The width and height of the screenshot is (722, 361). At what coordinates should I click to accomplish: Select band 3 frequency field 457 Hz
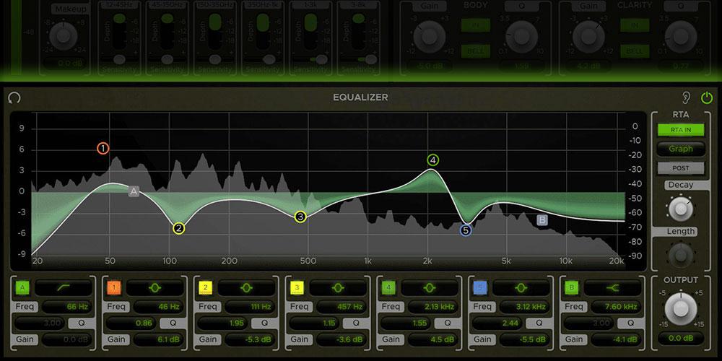pyautogui.click(x=342, y=307)
